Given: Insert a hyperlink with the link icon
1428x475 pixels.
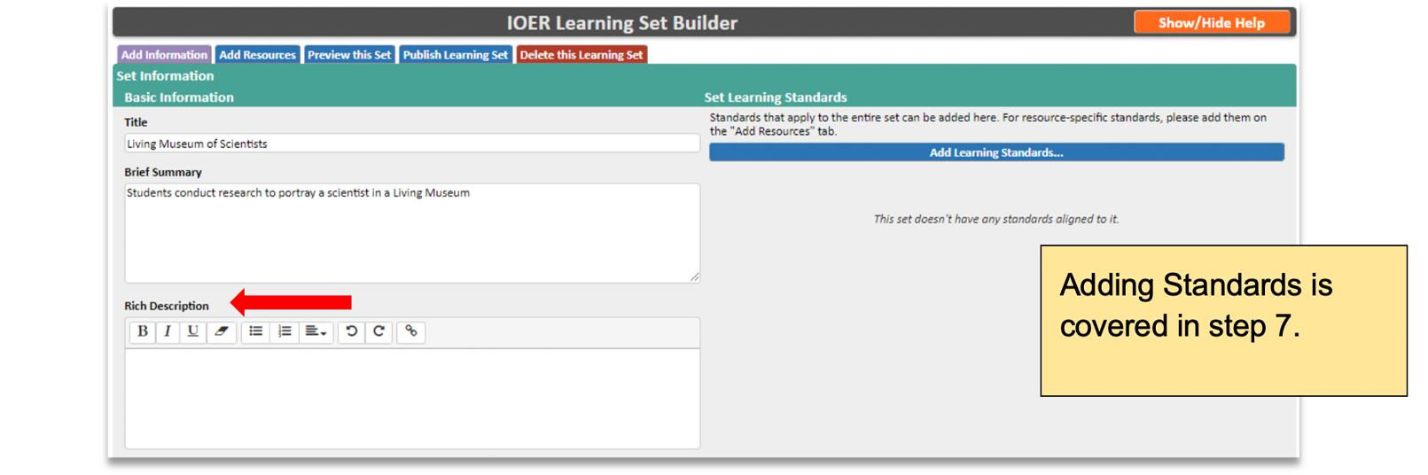Looking at the screenshot, I should click(411, 331).
